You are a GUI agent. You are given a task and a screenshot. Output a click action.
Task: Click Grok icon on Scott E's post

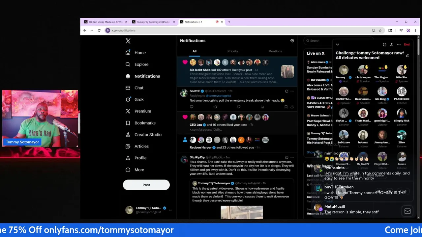(286, 91)
